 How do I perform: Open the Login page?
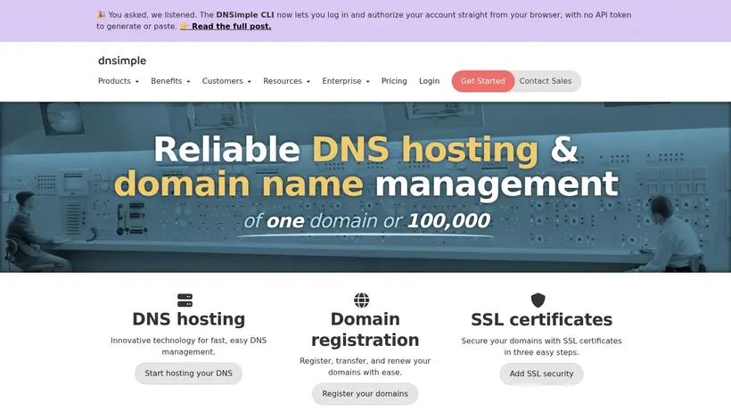click(430, 81)
